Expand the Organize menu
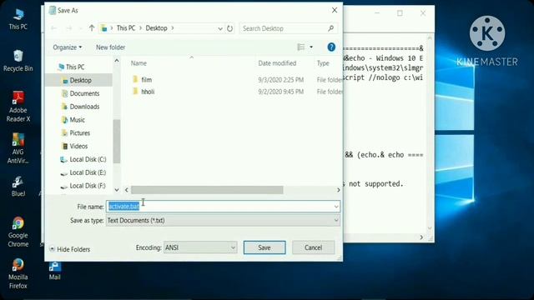 (x=67, y=47)
